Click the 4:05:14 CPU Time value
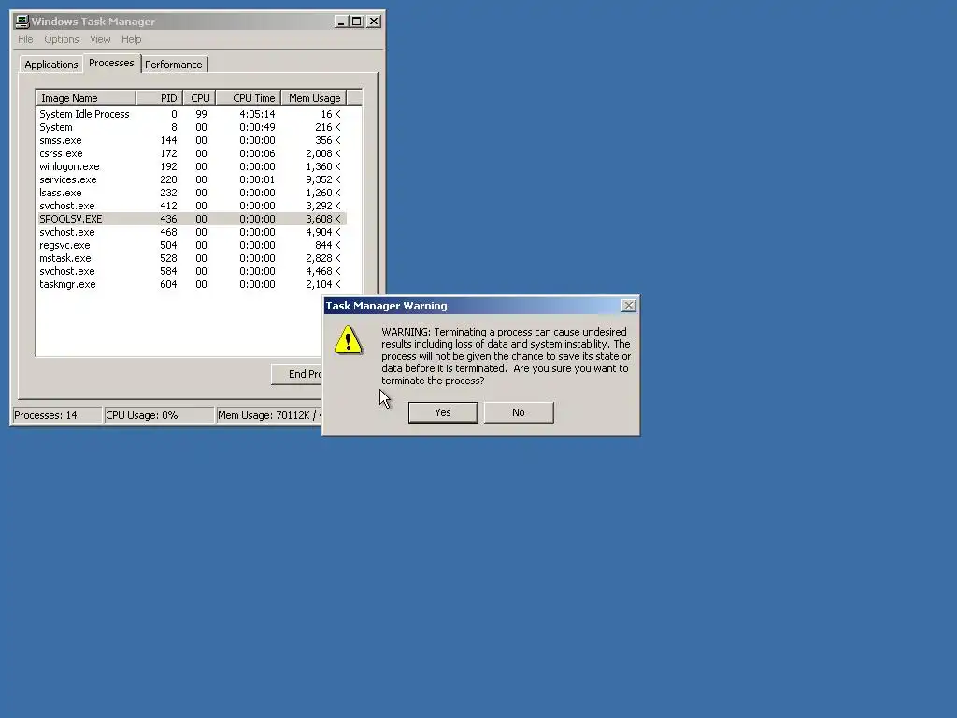Screen dimensions: 957x718 coord(257,114)
